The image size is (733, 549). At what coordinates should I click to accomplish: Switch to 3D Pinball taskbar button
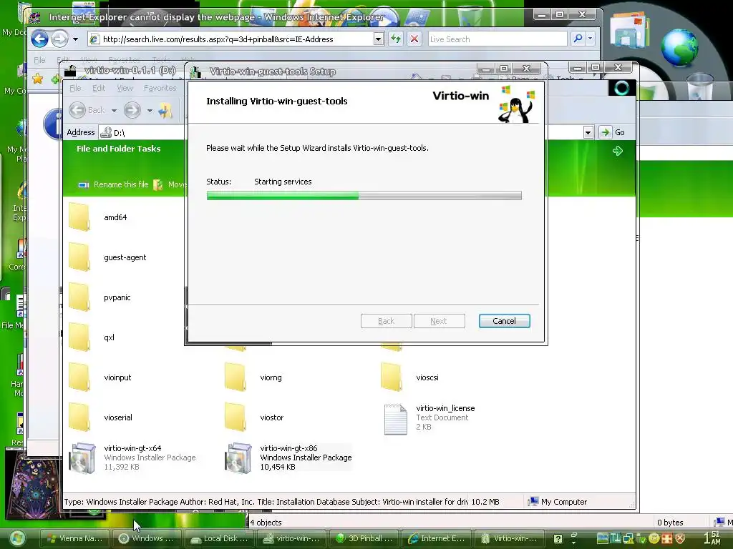click(x=364, y=538)
